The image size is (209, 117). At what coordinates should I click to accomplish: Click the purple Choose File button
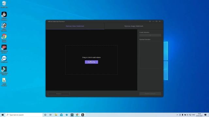click(x=91, y=62)
